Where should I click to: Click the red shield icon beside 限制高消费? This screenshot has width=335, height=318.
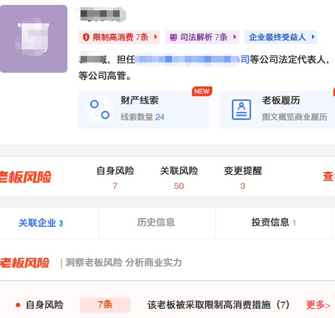click(86, 37)
